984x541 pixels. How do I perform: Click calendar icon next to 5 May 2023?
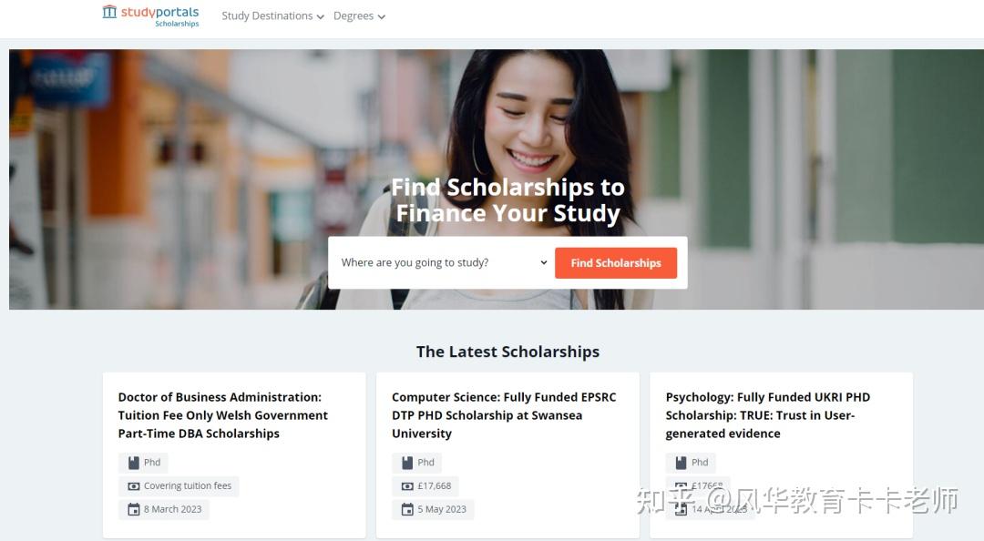point(407,509)
